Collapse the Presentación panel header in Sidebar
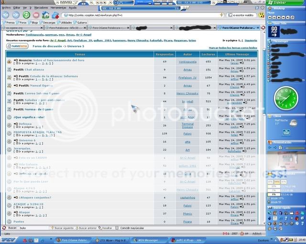The height and width of the screenshot is (244, 306). click(x=286, y=142)
